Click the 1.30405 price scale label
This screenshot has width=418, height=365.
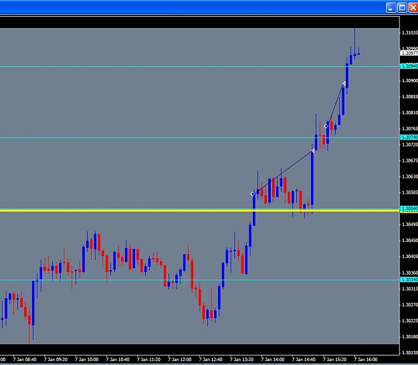pyautogui.click(x=410, y=257)
